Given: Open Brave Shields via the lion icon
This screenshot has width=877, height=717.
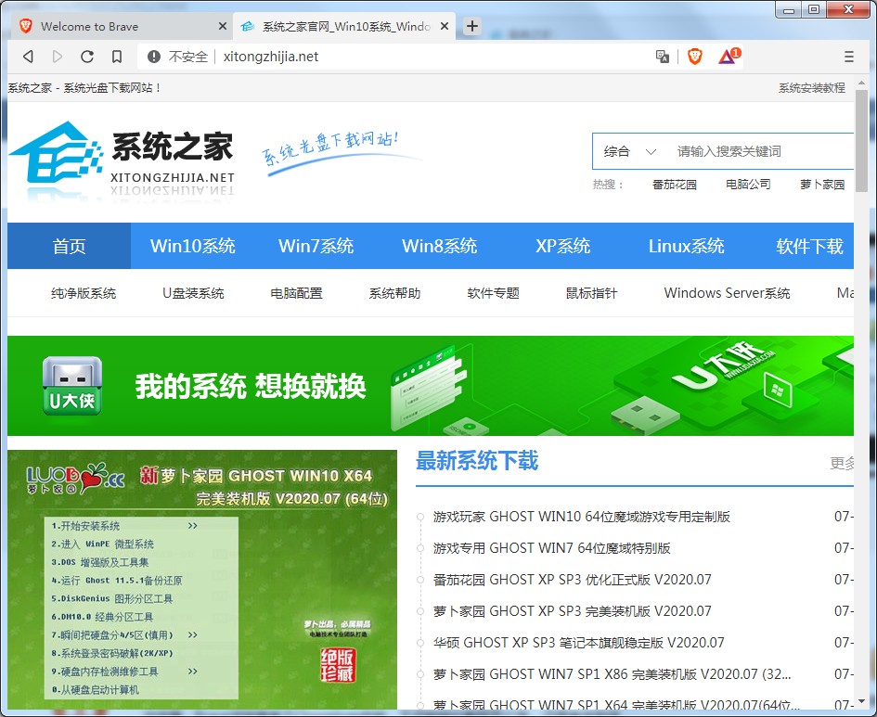Looking at the screenshot, I should 698,56.
